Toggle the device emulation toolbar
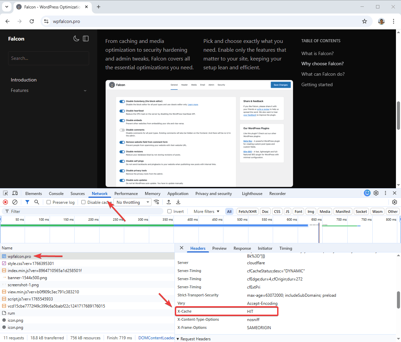Viewport: 401px width, 342px height. pyautogui.click(x=15, y=193)
